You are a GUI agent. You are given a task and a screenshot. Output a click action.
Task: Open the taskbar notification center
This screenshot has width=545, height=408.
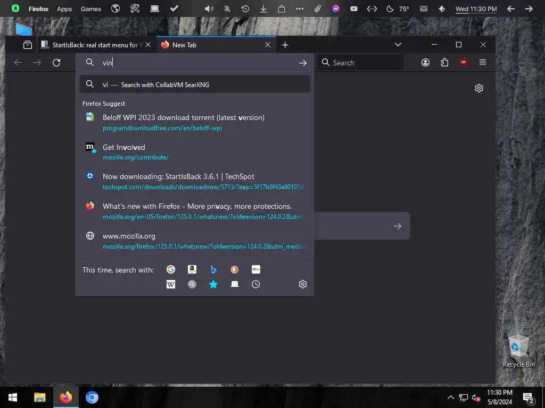coord(529,398)
